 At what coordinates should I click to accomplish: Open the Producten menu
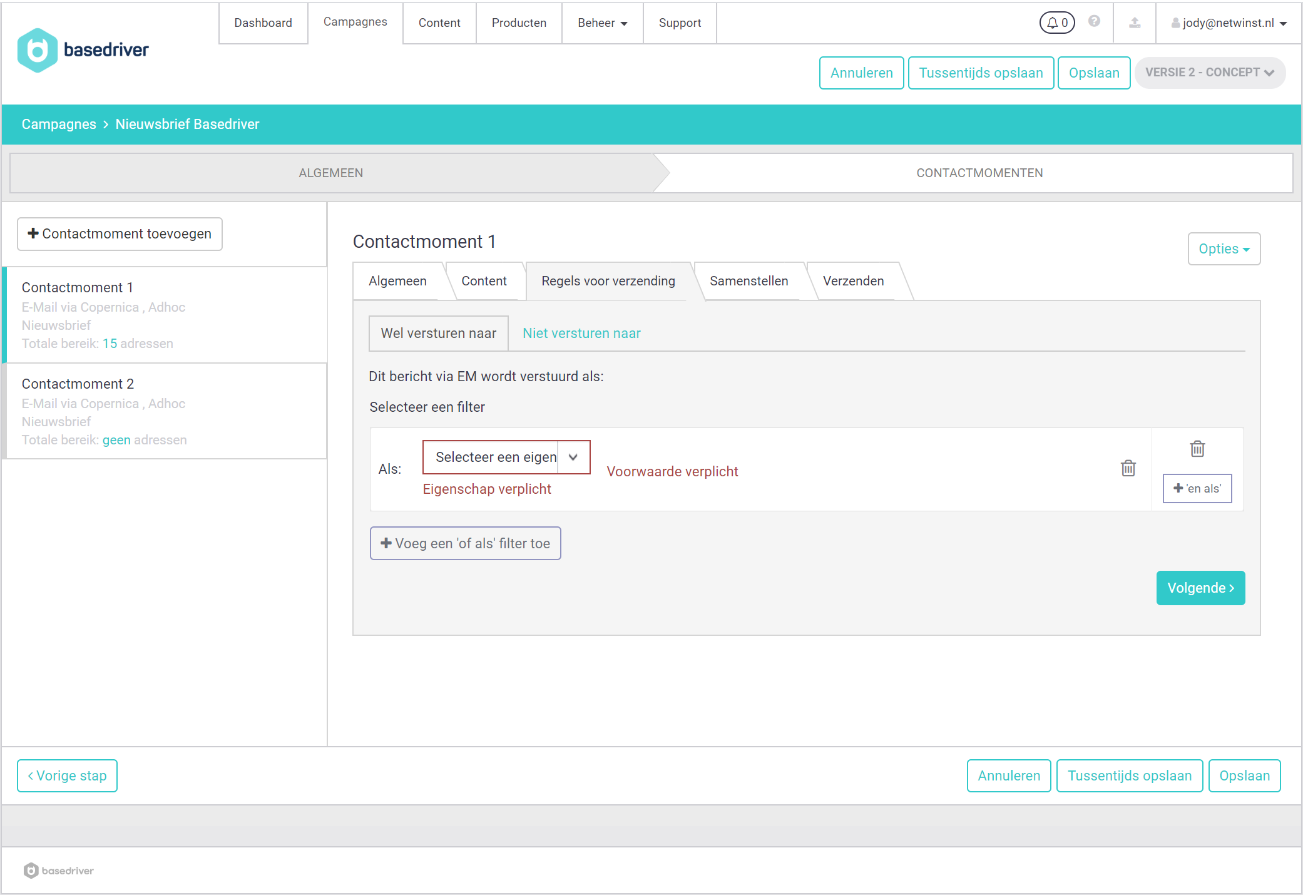coord(519,23)
